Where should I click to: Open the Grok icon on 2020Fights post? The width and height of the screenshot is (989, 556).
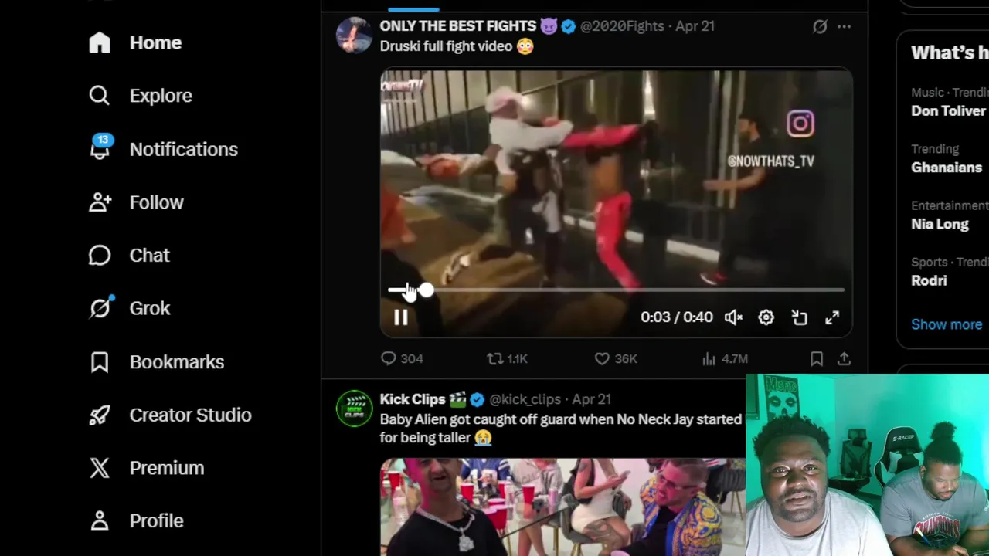[820, 26]
